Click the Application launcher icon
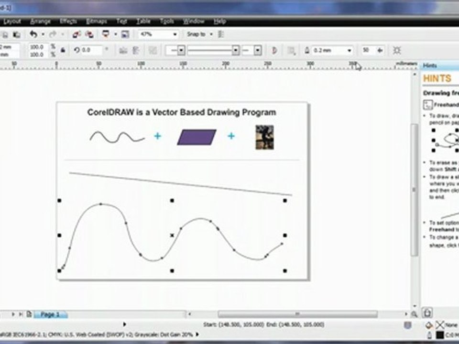Image resolution: width=459 pixels, height=344 pixels. pyautogui.click(x=106, y=34)
